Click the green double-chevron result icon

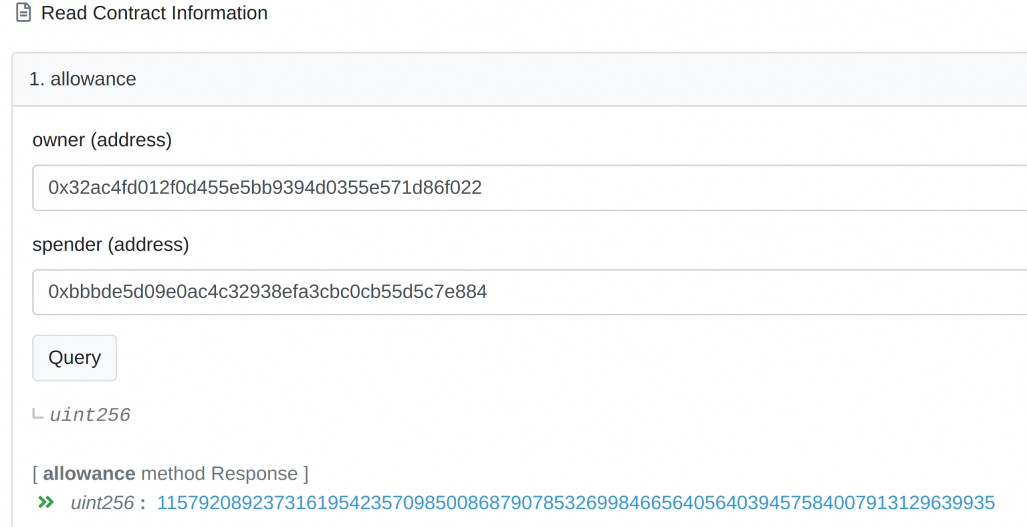(45, 503)
